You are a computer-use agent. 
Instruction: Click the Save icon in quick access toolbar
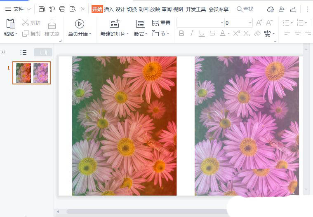click(42, 9)
